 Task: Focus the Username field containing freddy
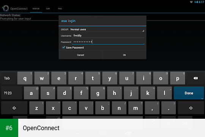pos(108,35)
